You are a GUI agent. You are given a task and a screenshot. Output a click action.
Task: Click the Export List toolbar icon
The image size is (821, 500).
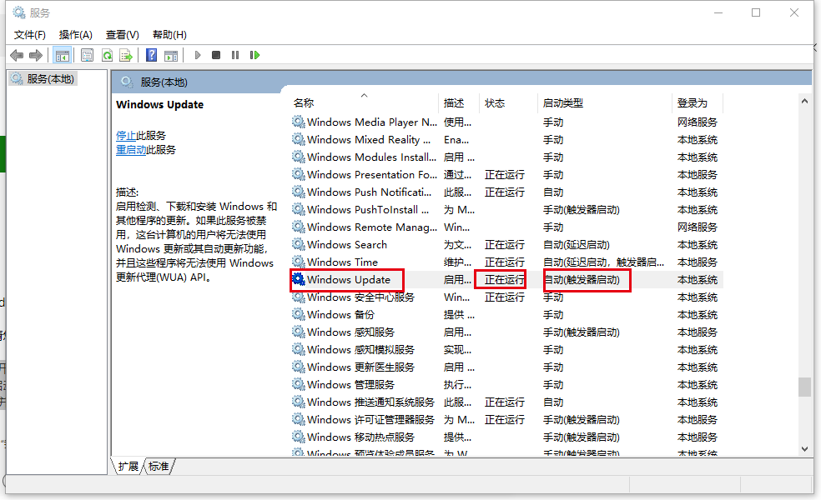pyautogui.click(x=126, y=55)
